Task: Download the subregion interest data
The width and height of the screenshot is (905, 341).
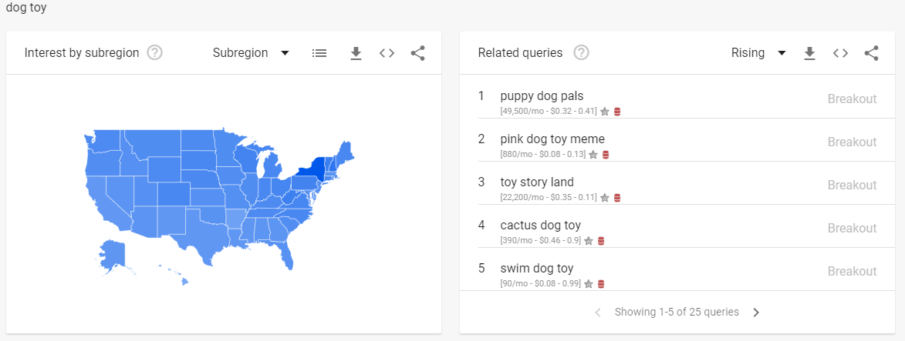Action: coord(356,53)
